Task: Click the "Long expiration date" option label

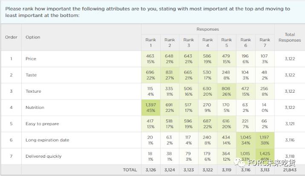Action: point(47,140)
